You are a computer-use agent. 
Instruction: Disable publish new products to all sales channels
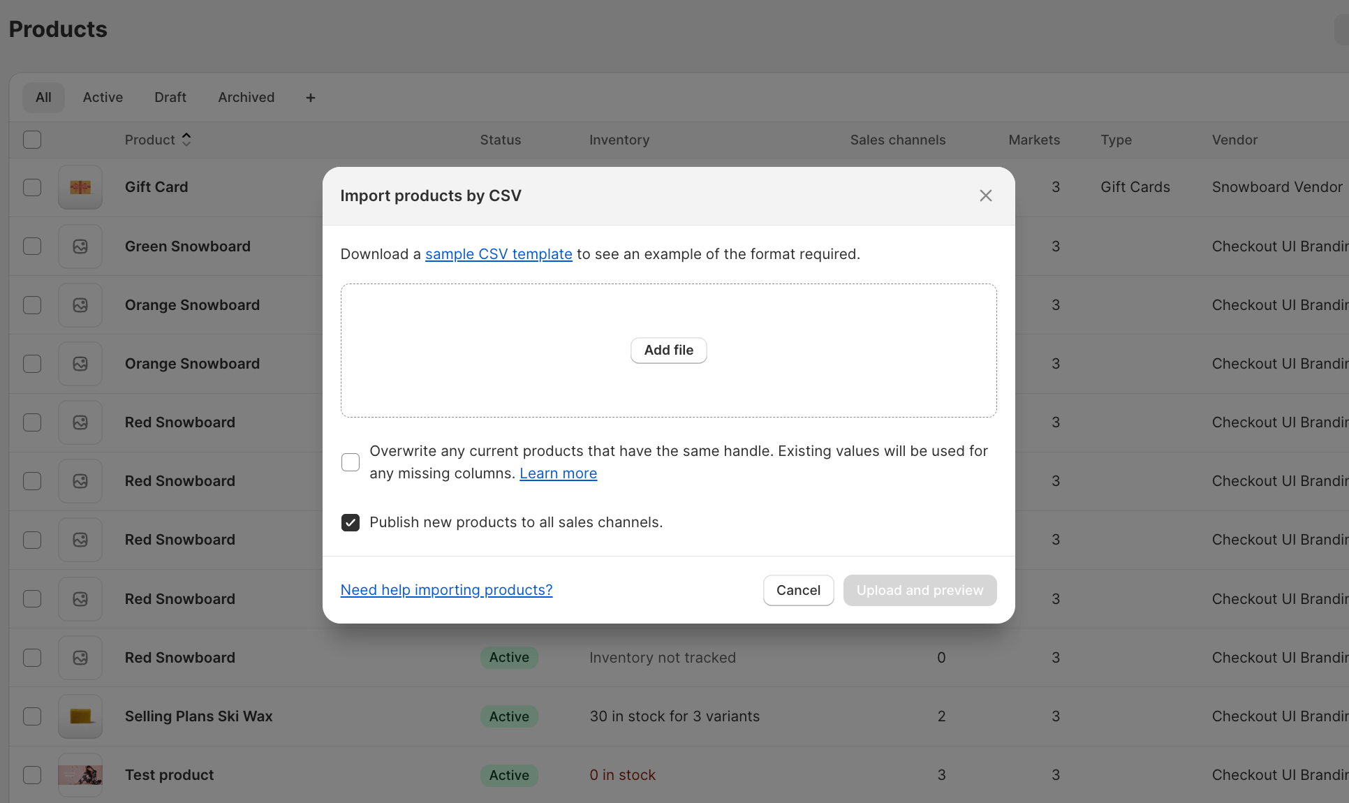tap(351, 522)
